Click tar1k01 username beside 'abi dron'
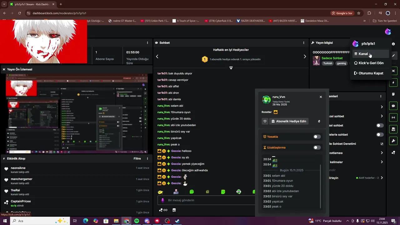 click(x=162, y=93)
